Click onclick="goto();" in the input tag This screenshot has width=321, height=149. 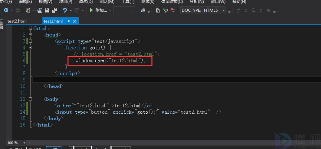click(136, 112)
